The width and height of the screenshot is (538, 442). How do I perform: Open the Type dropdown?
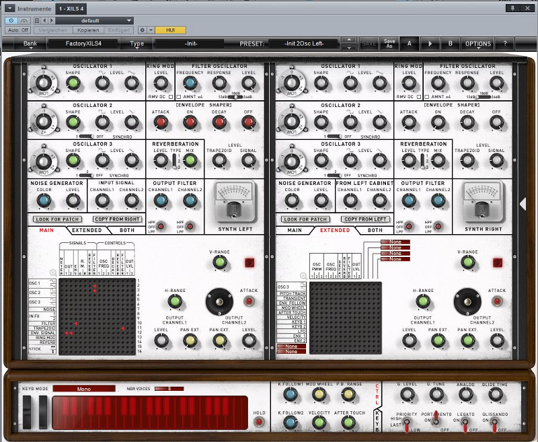(137, 44)
